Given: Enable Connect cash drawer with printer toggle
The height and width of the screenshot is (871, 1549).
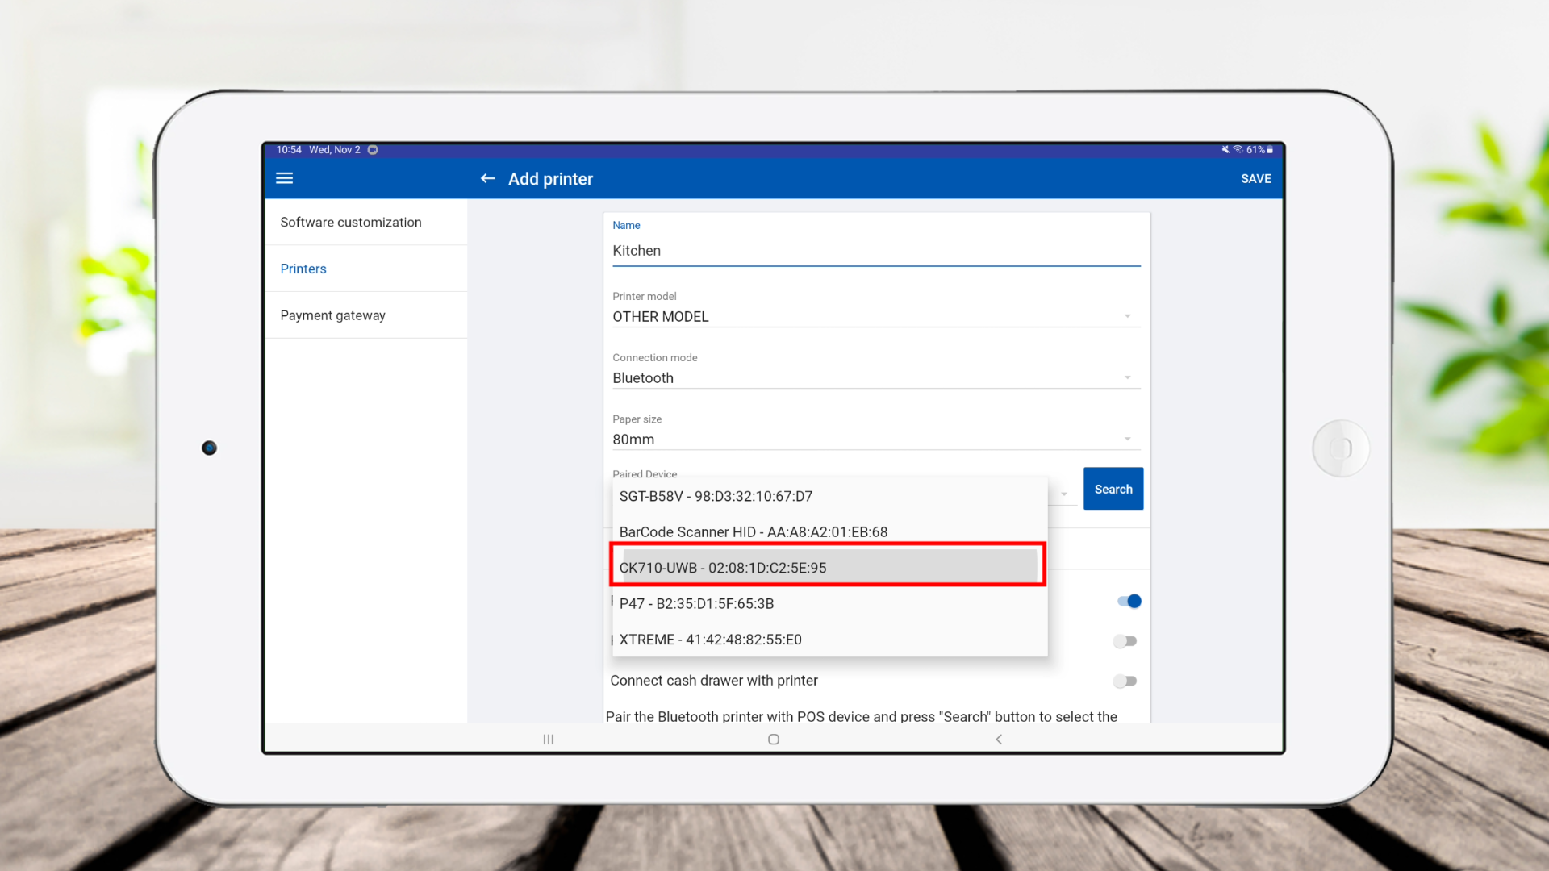Looking at the screenshot, I should pyautogui.click(x=1125, y=681).
